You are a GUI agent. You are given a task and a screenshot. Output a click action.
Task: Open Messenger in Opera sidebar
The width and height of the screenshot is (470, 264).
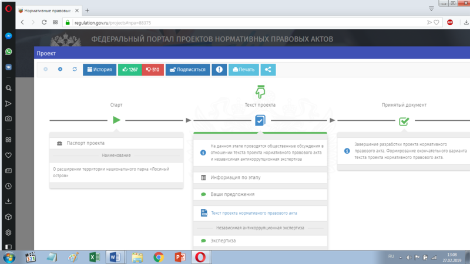9,36
